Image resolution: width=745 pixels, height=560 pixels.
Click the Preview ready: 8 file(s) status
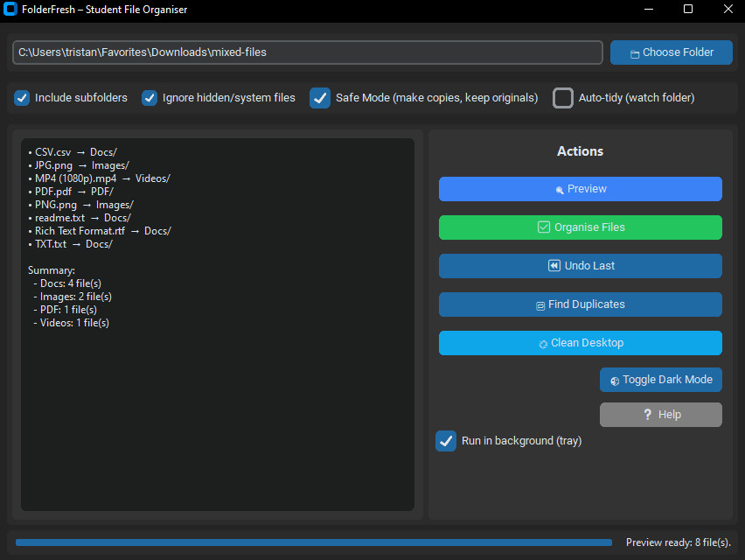[x=678, y=542]
